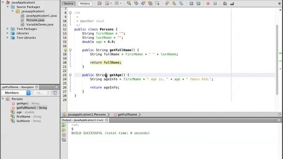Minimize the Navigator panel

click(57, 87)
